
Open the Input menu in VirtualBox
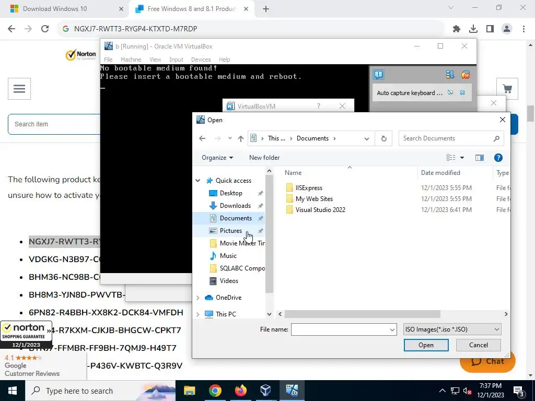177,60
